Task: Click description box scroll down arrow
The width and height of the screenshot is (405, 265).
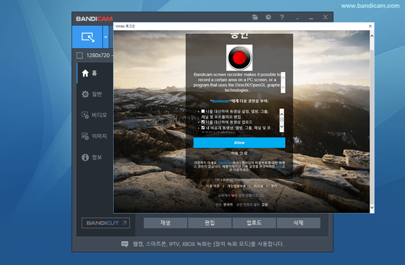Action: tap(283, 88)
